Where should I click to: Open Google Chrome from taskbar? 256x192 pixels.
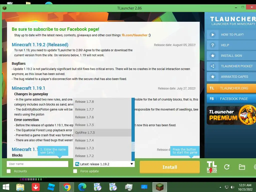tap(66, 187)
